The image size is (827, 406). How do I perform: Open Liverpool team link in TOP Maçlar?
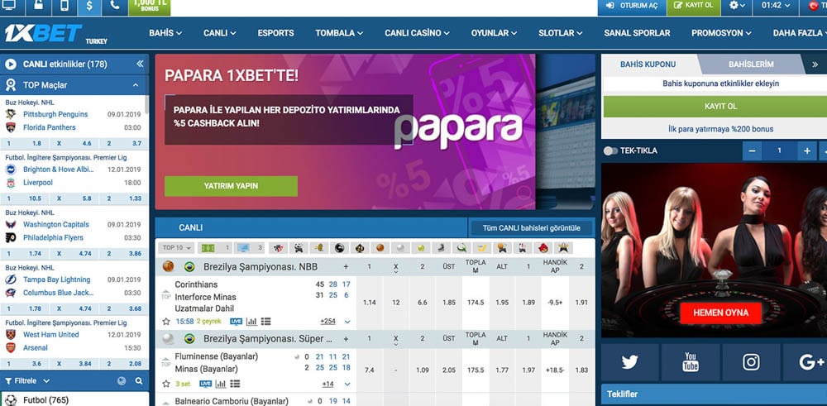37,183
